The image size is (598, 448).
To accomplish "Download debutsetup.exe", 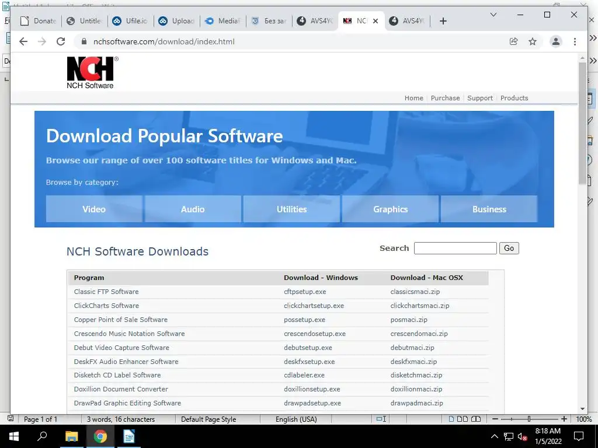I will coord(308,348).
